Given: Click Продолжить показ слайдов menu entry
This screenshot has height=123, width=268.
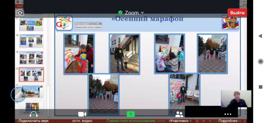Looking at the screenshot, I should click(x=88, y=27).
